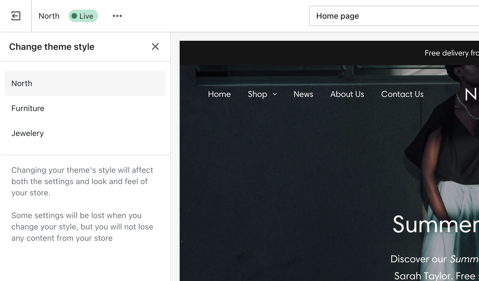This screenshot has width=479, height=281.
Task: Open the News page link
Action: pyautogui.click(x=303, y=94)
